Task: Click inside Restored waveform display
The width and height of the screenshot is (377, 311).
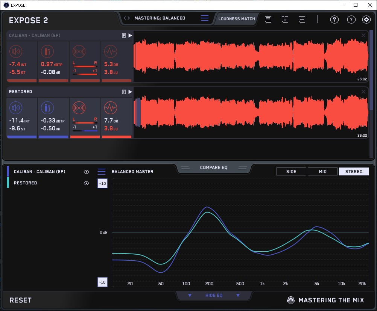Action: click(x=251, y=113)
